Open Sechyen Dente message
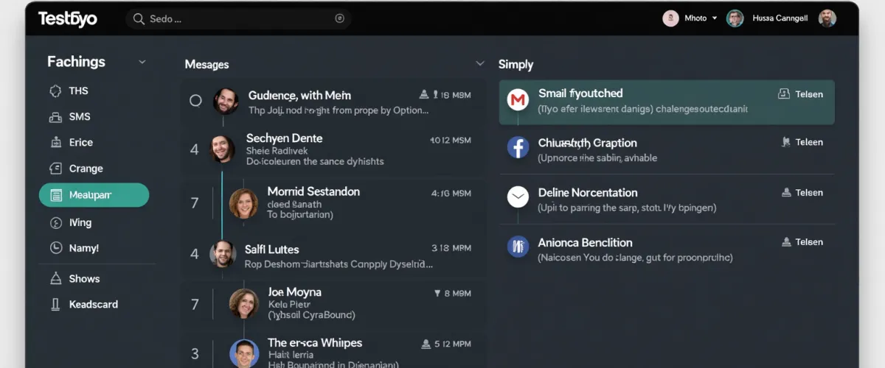 click(x=333, y=149)
